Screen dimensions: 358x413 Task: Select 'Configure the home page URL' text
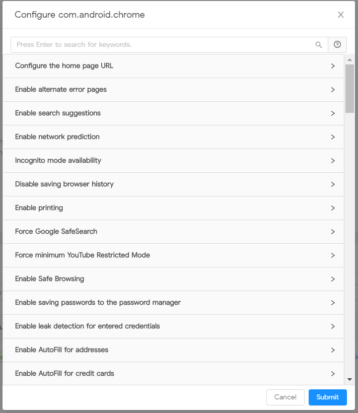64,66
